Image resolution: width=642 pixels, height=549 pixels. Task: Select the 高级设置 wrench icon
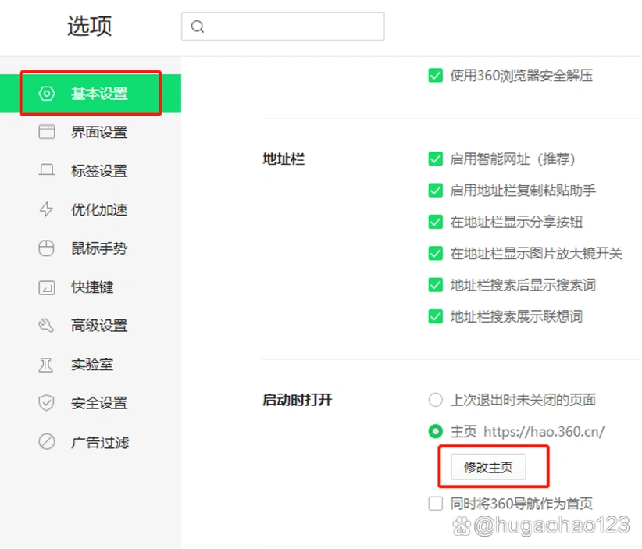coord(47,326)
